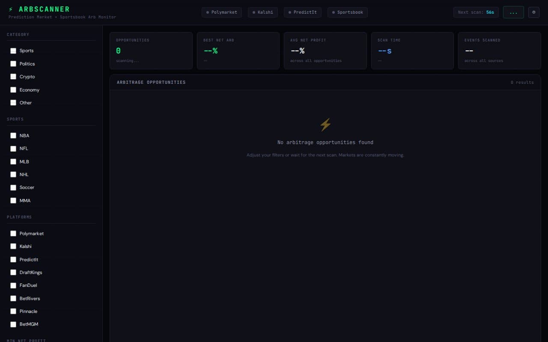Screen dimensions: 548x342
Task: Enable the Sports category filter
Action: [x=13, y=50]
